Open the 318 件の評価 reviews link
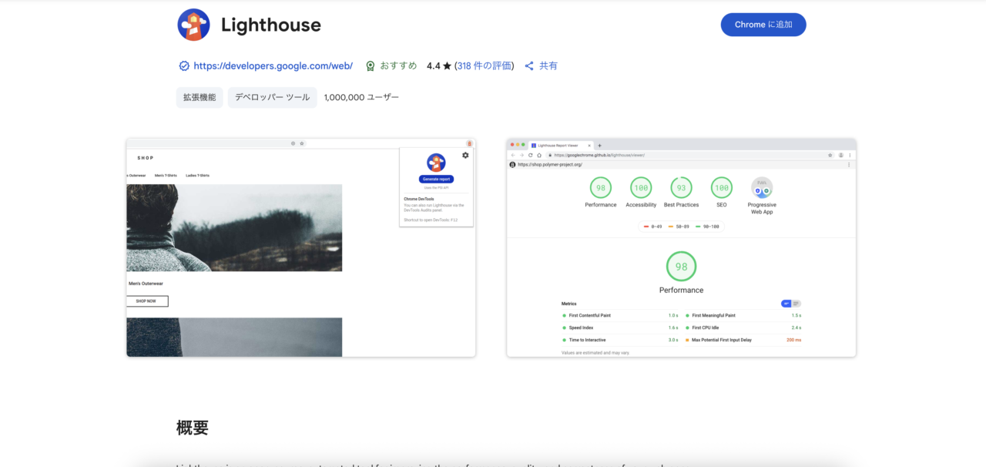The width and height of the screenshot is (986, 467). [485, 66]
